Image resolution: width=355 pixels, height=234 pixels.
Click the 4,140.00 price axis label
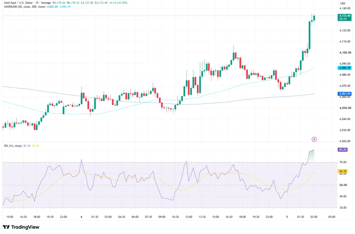345,8
